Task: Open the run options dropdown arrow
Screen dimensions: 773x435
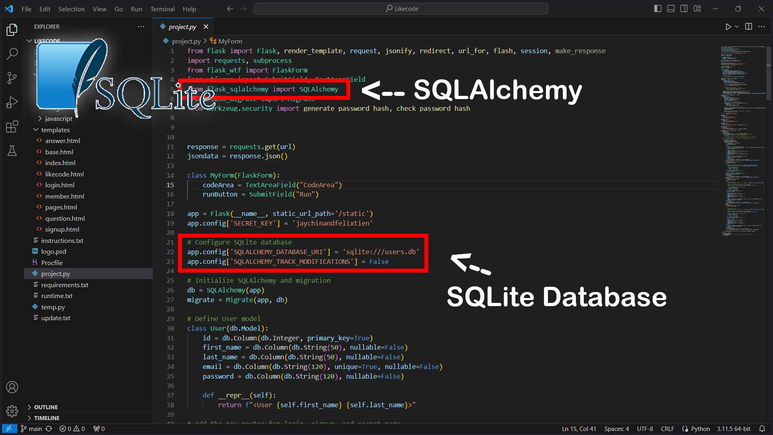Action: point(737,27)
